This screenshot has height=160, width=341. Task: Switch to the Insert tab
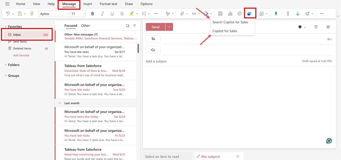click(x=88, y=4)
